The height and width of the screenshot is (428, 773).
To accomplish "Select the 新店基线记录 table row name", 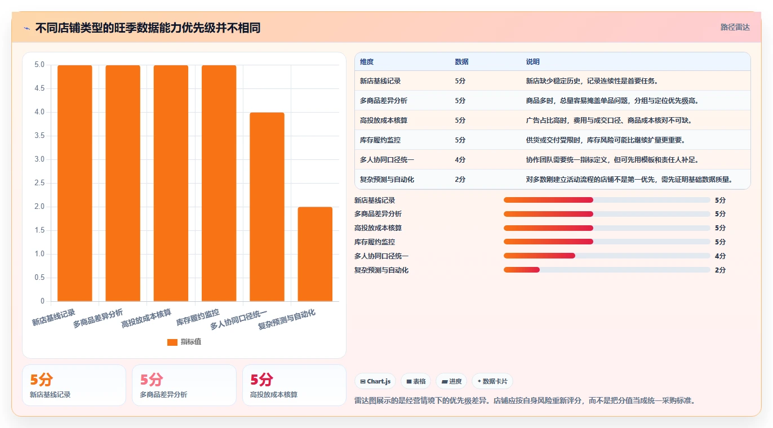I will click(380, 81).
